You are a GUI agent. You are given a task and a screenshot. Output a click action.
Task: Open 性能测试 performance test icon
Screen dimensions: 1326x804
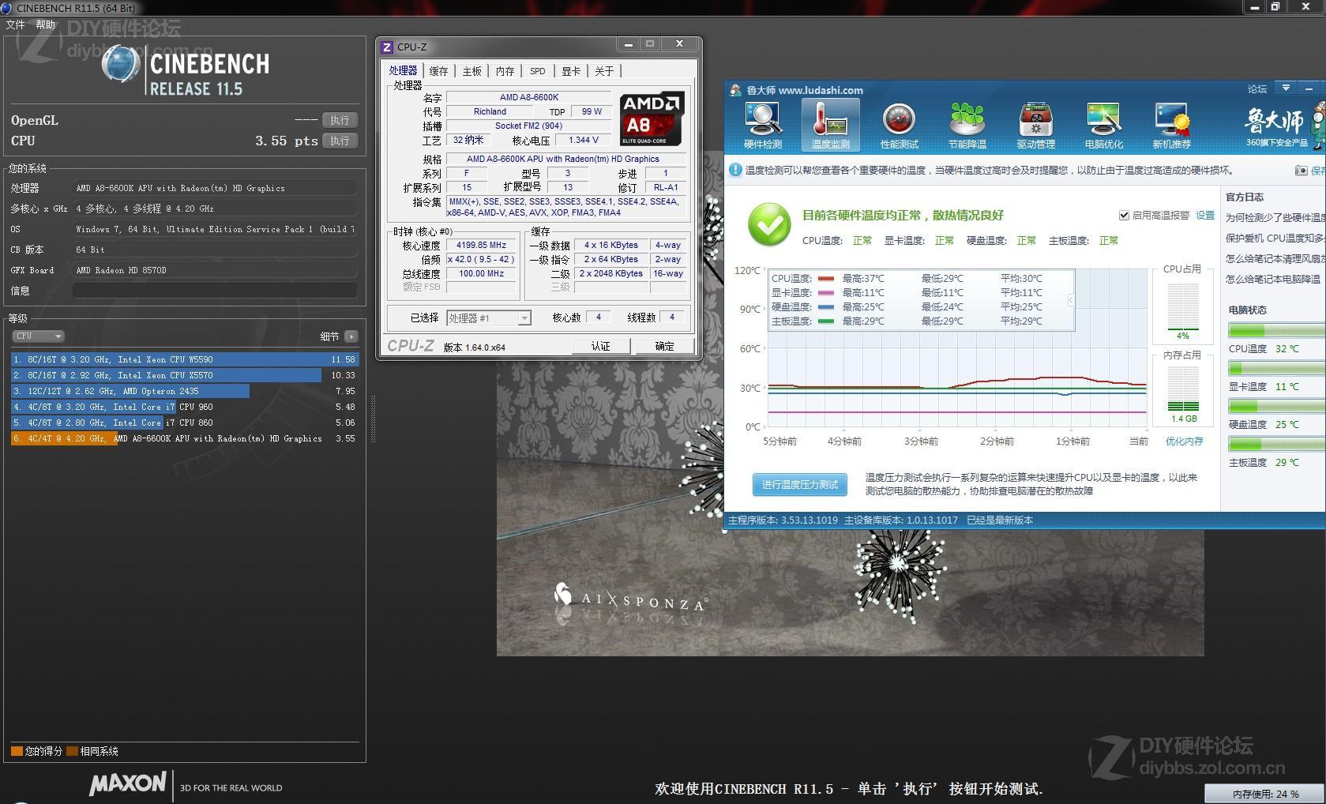(899, 126)
